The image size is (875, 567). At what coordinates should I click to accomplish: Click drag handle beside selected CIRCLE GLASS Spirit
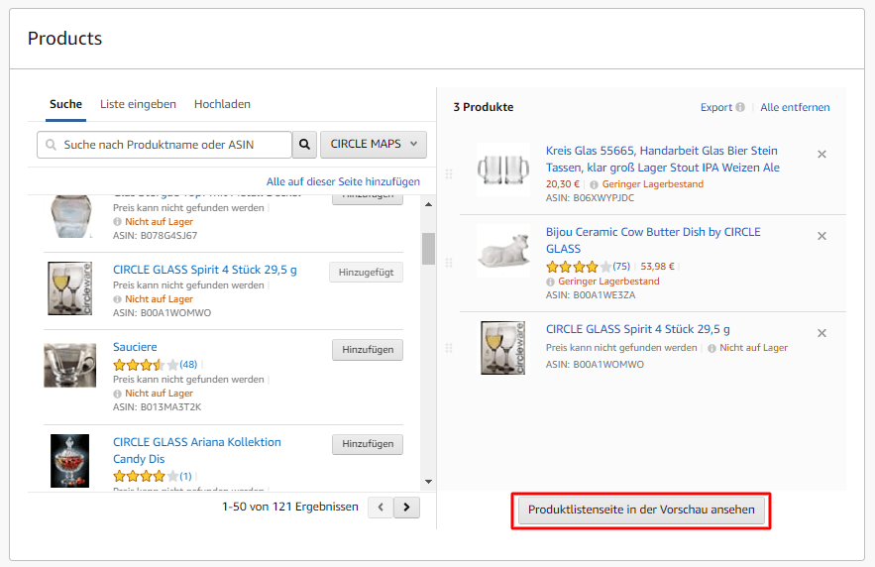click(x=449, y=348)
